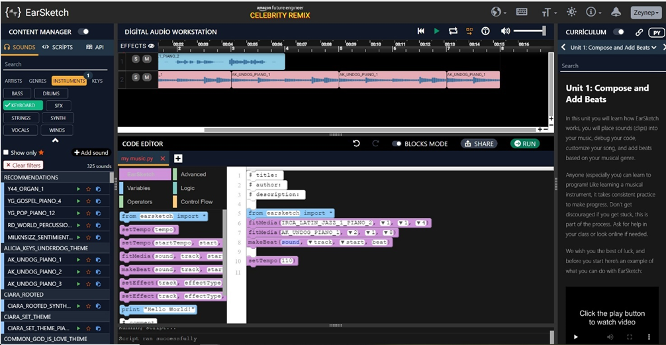Open the info help menu
This screenshot has width=666, height=345.
click(593, 13)
